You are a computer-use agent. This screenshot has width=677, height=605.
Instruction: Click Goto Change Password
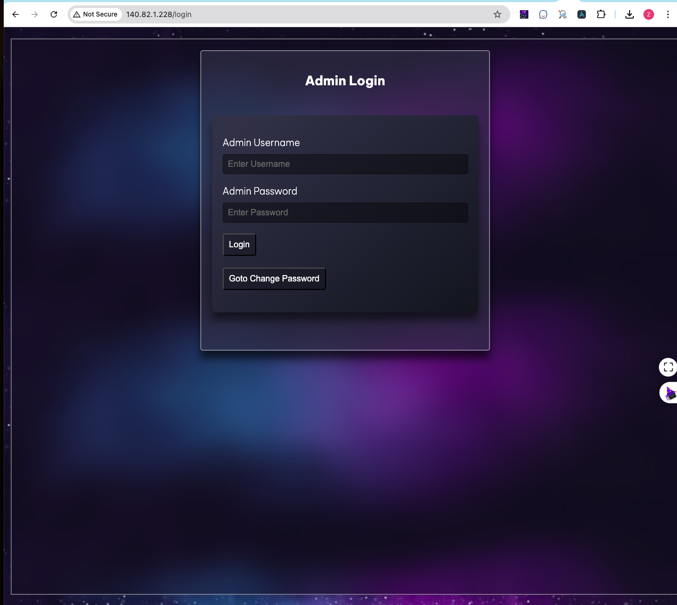pos(274,278)
